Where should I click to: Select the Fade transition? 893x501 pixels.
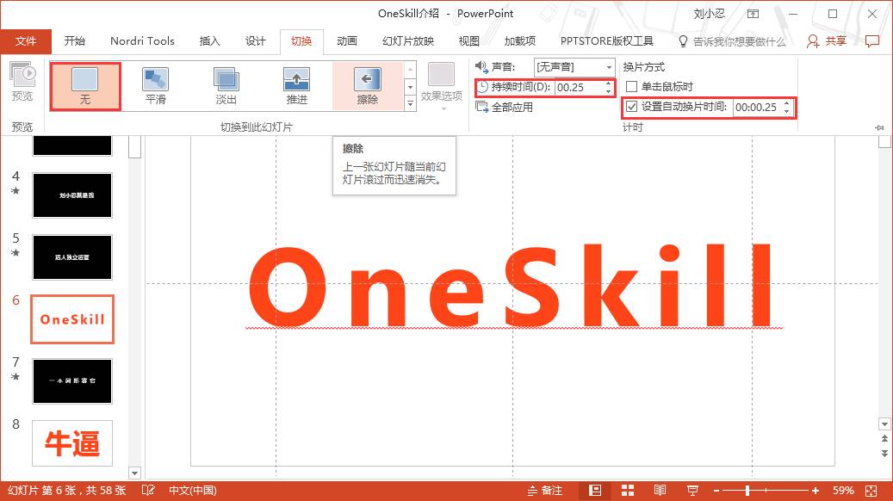coord(226,86)
